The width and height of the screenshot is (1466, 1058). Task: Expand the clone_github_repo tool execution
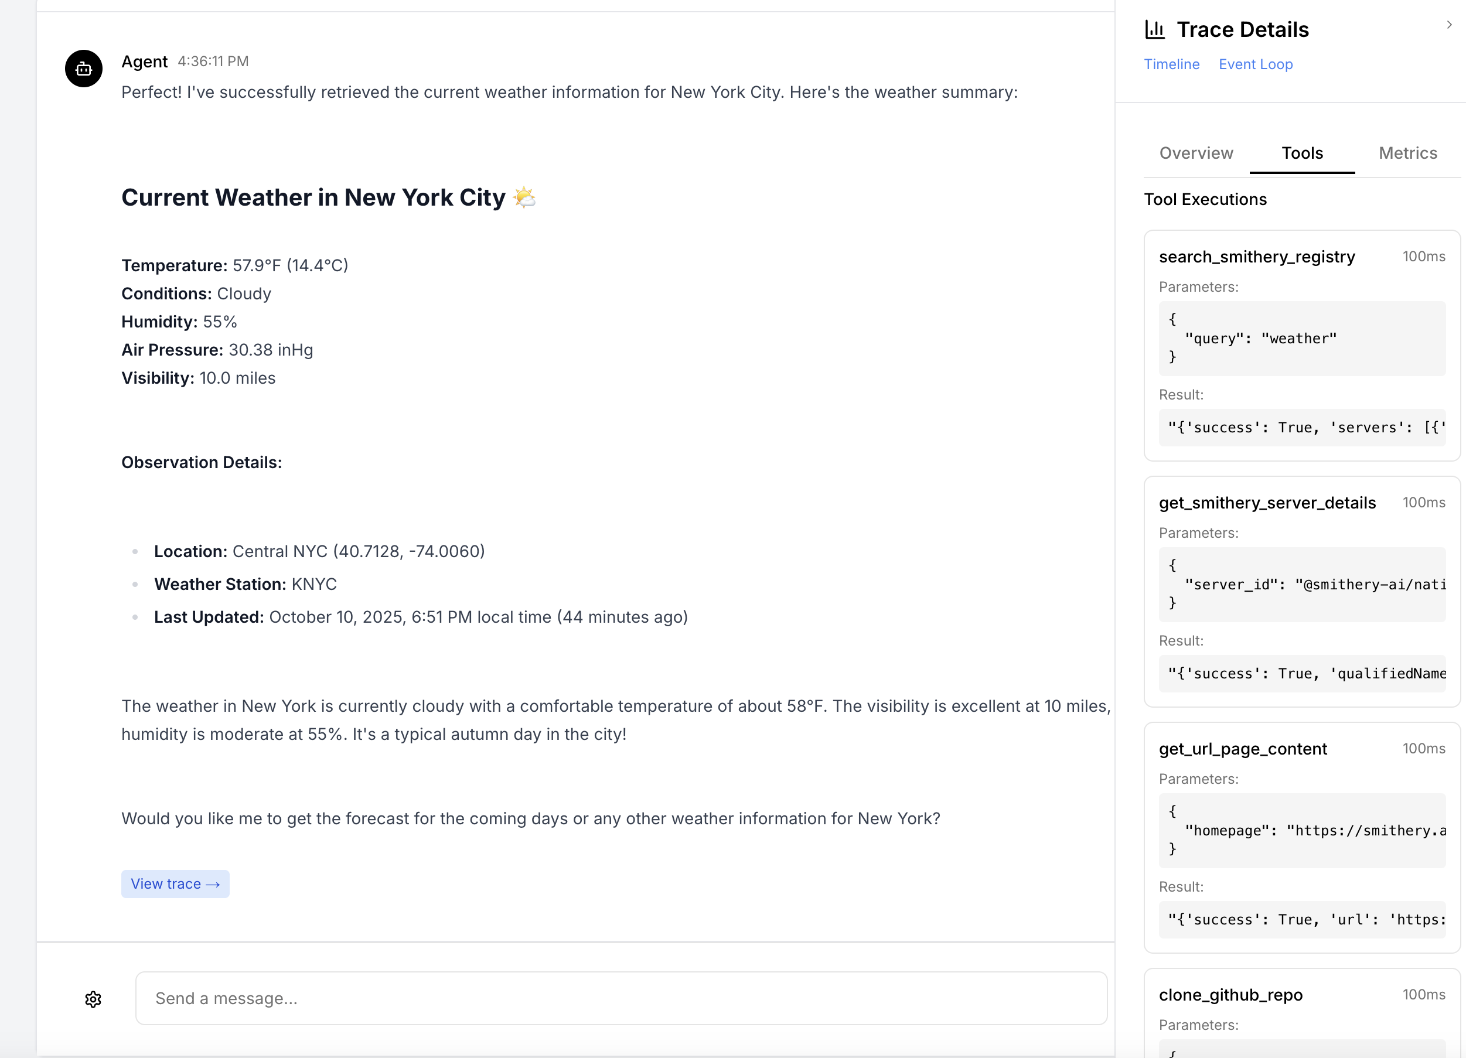tap(1230, 995)
